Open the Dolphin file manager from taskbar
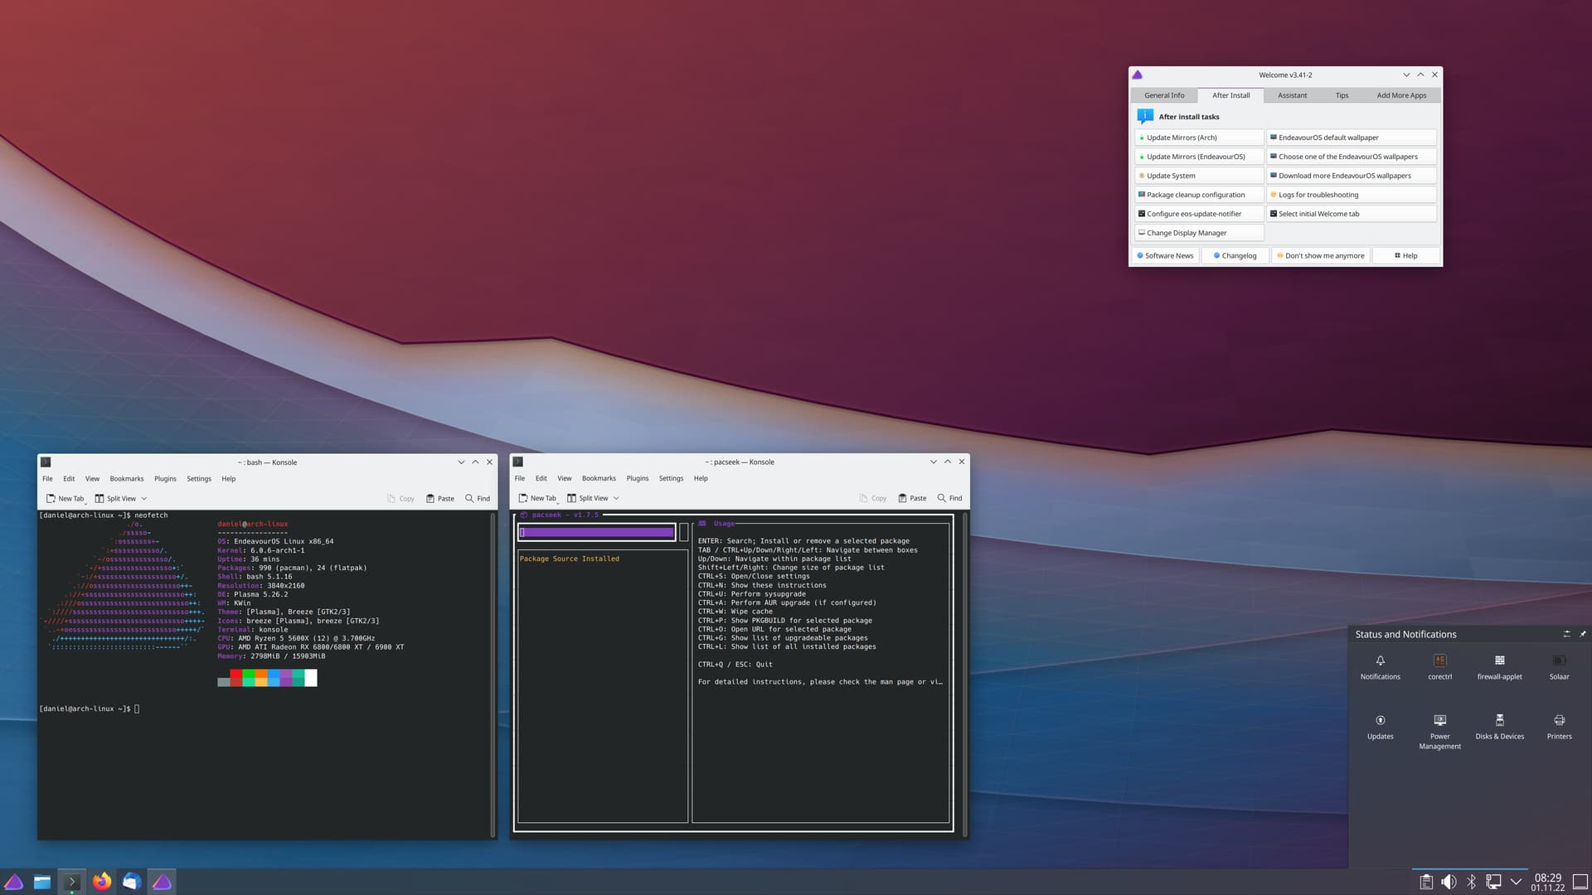The width and height of the screenshot is (1592, 895). [x=42, y=882]
